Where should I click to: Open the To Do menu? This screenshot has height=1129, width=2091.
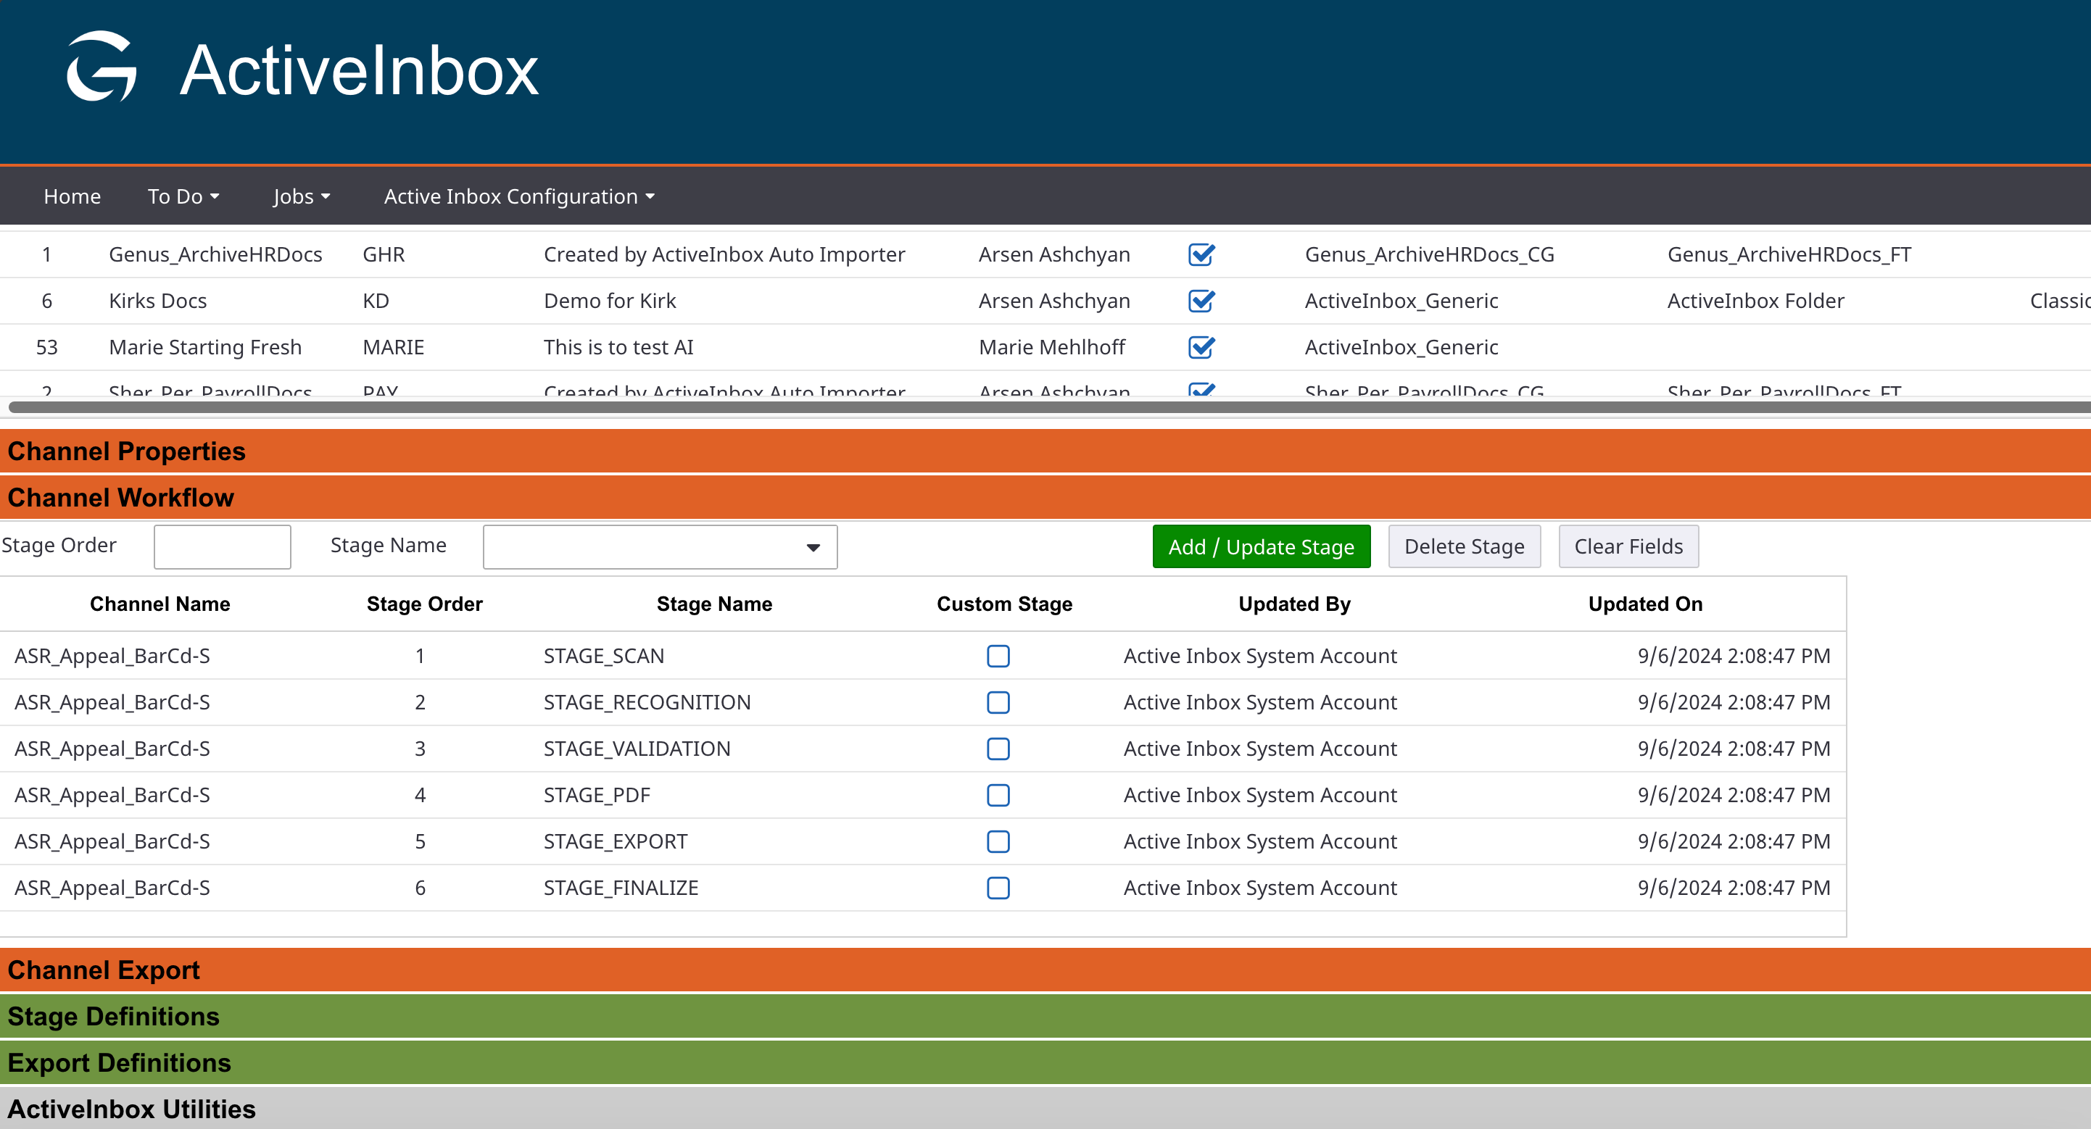point(183,196)
